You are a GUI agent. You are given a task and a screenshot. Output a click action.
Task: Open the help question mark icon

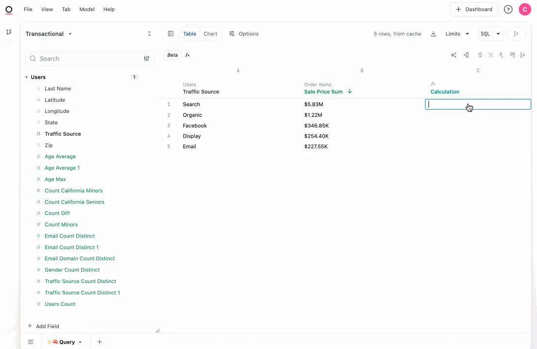[508, 9]
